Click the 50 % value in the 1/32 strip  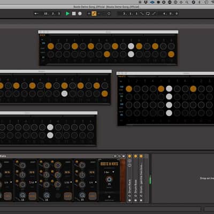click(67, 172)
